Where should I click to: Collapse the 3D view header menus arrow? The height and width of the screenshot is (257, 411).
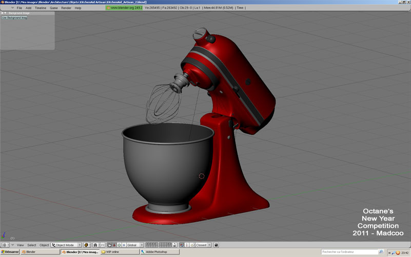pyautogui.click(x=12, y=245)
